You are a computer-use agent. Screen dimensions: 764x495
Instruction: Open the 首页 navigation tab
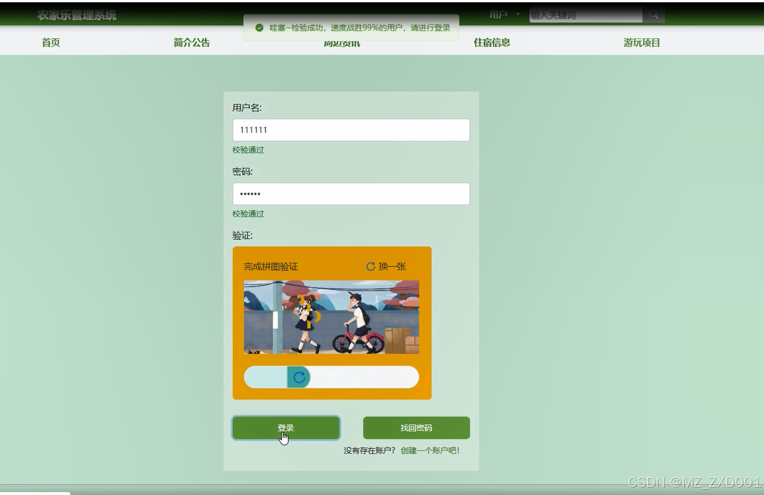[51, 43]
